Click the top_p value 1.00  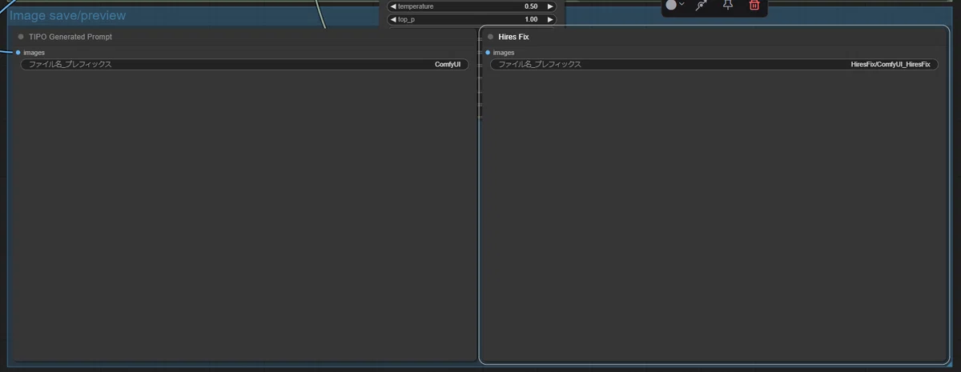[531, 19]
